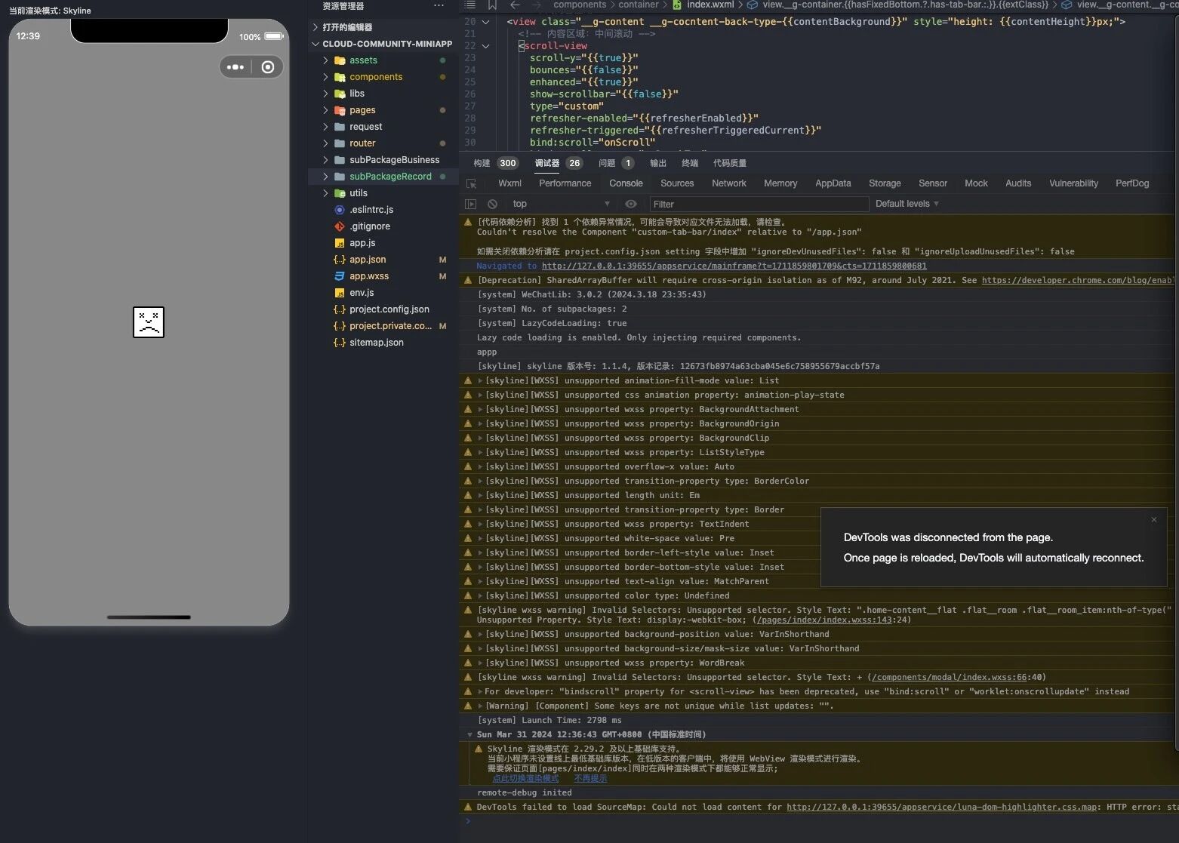Open the simulator capsule three-dots menu
This screenshot has width=1179, height=843.
(x=235, y=67)
